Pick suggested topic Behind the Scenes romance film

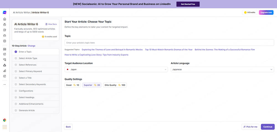point(225,50)
